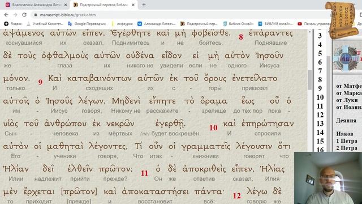362x204 pixels.
Task: Go forward to the next page
Action: tap(15, 15)
